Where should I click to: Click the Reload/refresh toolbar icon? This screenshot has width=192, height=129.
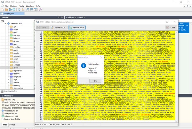[x=14, y=10]
